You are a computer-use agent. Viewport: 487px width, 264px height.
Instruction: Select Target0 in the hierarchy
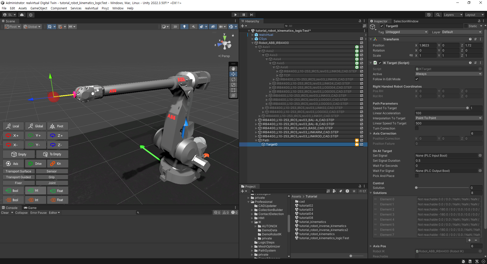point(272,144)
